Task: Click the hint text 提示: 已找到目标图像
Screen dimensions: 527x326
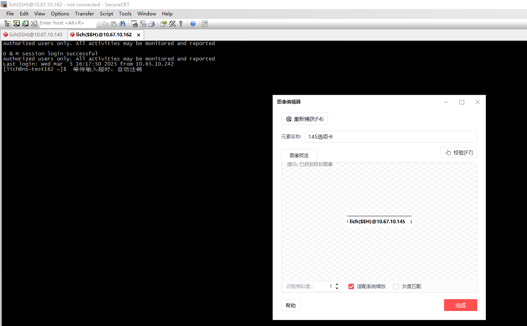Action: click(x=310, y=164)
